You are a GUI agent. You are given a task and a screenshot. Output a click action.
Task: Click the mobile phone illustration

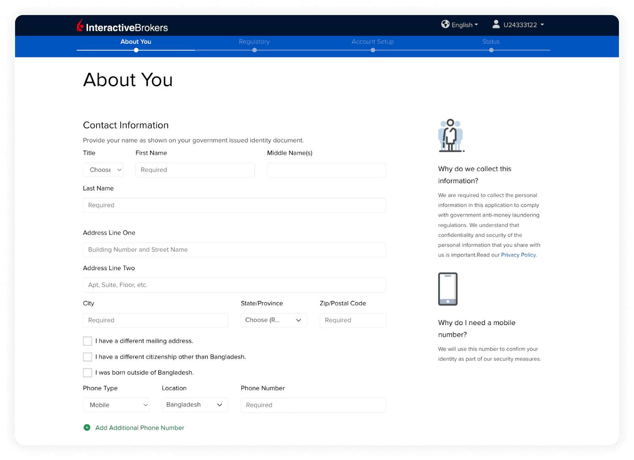(x=448, y=289)
